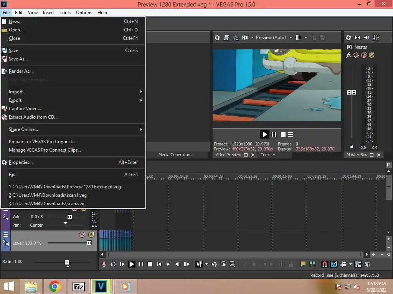Click the downmix output icon in Master Bus

point(358,38)
